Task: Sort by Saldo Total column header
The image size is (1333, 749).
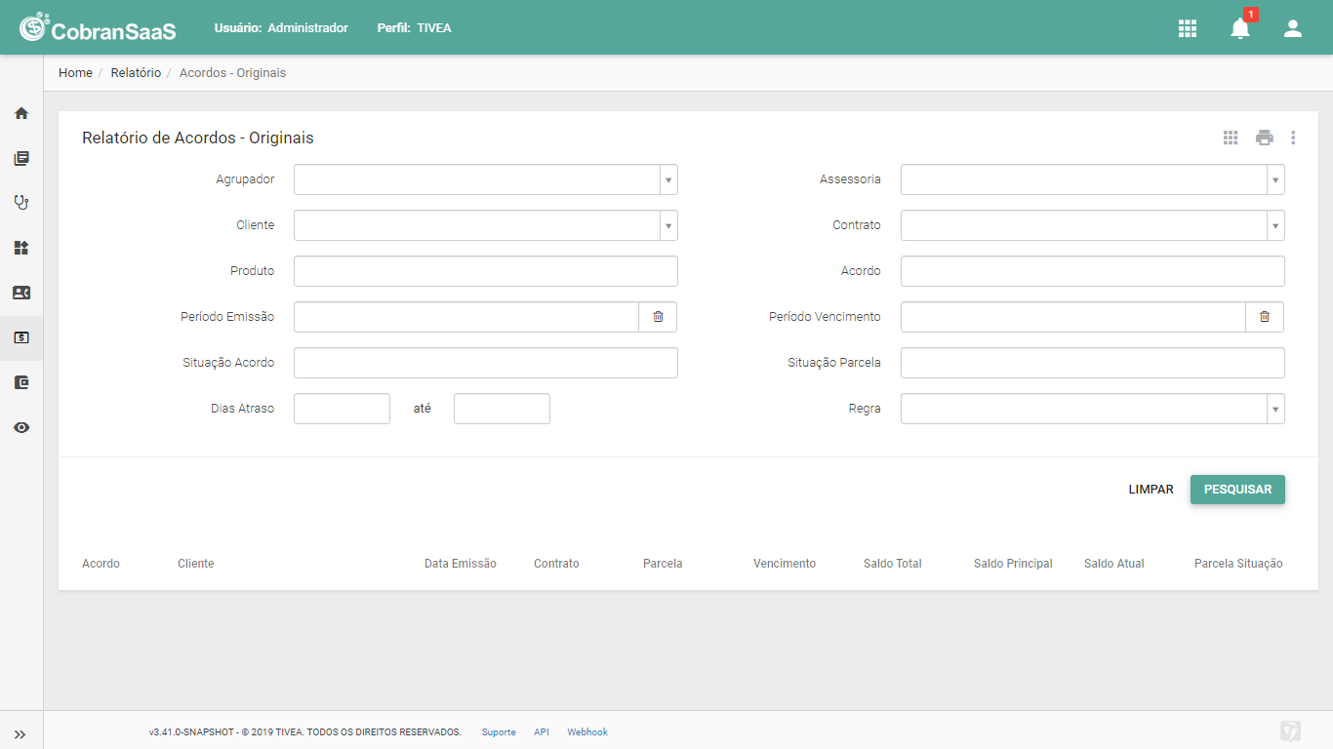Action: [x=893, y=564]
